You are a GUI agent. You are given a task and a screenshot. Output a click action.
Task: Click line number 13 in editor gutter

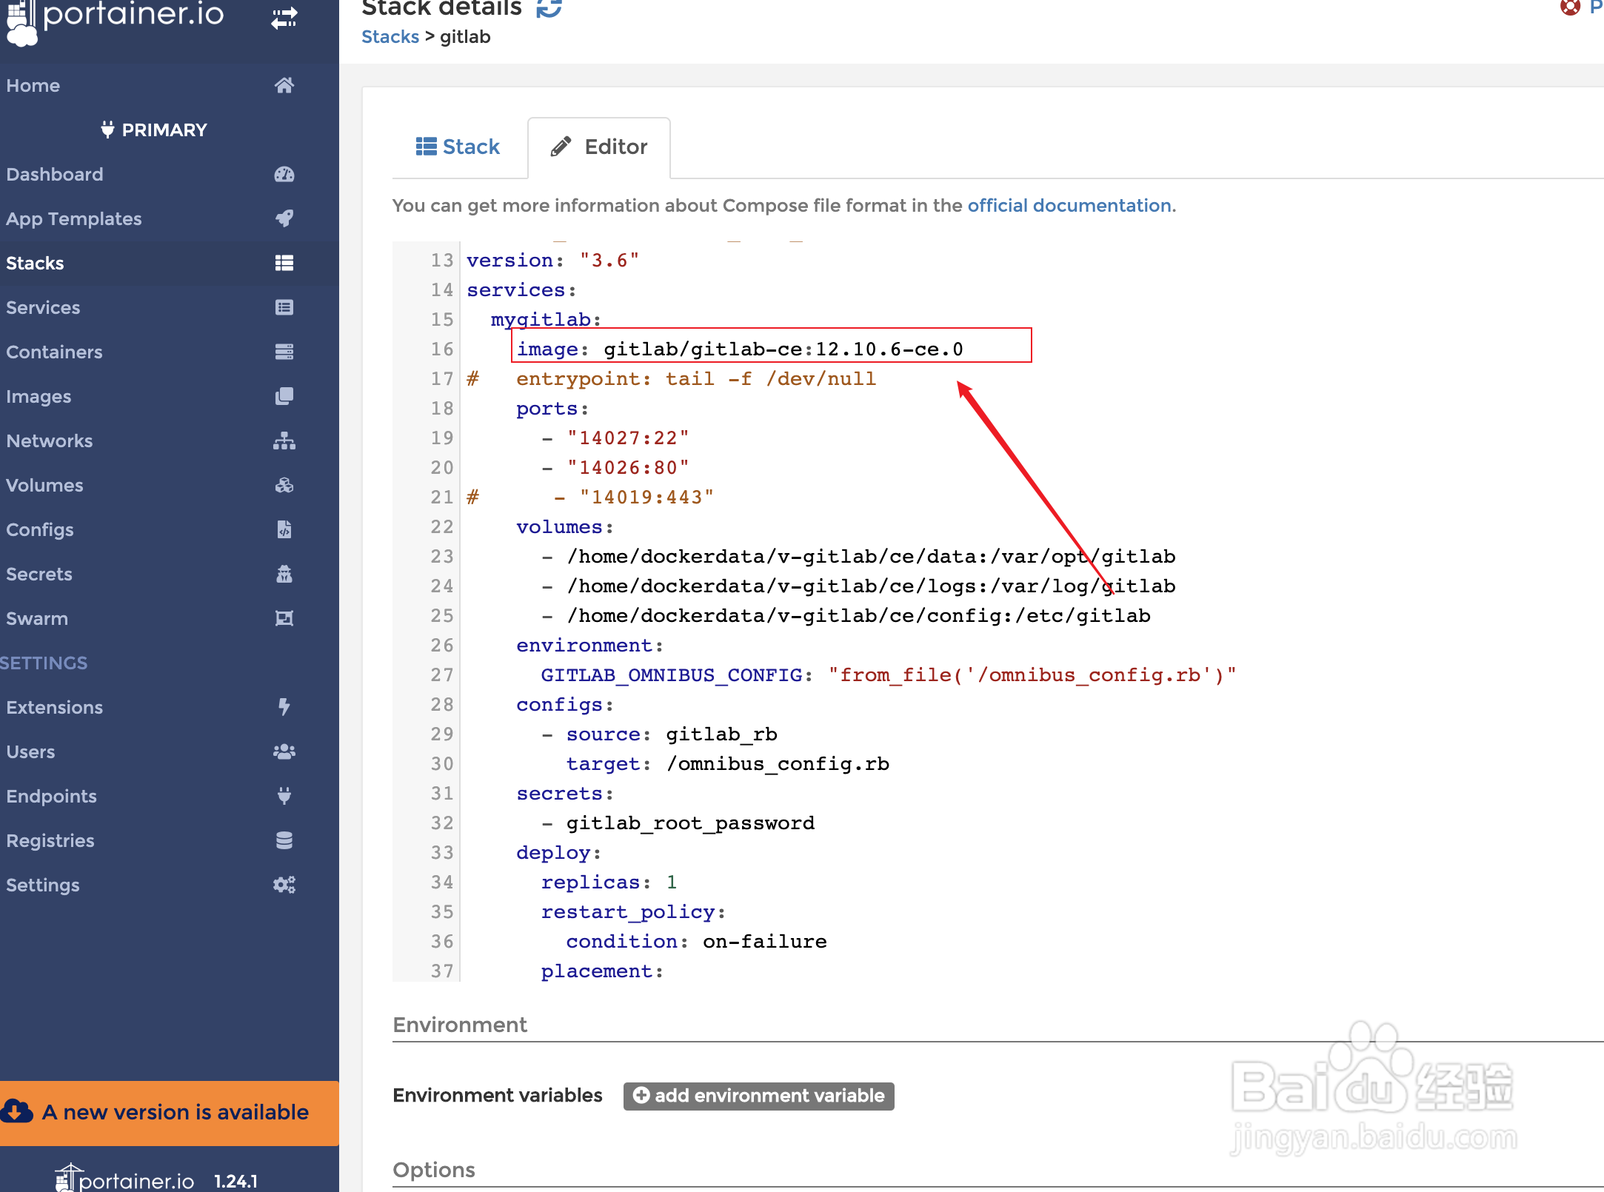(442, 260)
